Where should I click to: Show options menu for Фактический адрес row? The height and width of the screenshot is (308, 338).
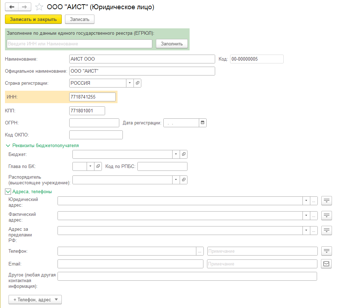coord(327,215)
